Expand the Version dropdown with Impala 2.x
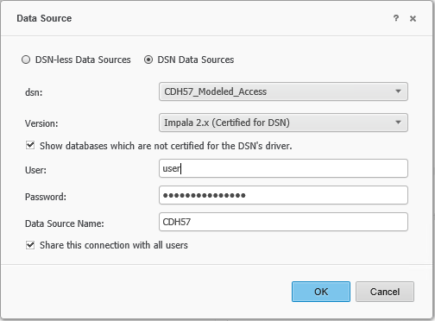 tap(283, 123)
